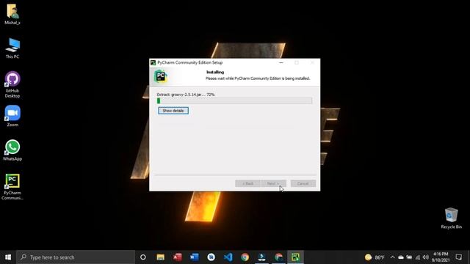Click the round blue app taskbar icon
Image resolution: width=470 pixels, height=264 pixels.
(211, 257)
